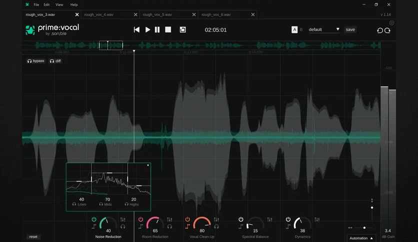The width and height of the screenshot is (418, 242).
Task: Click the overview waveform selection box
Action: coord(111,45)
